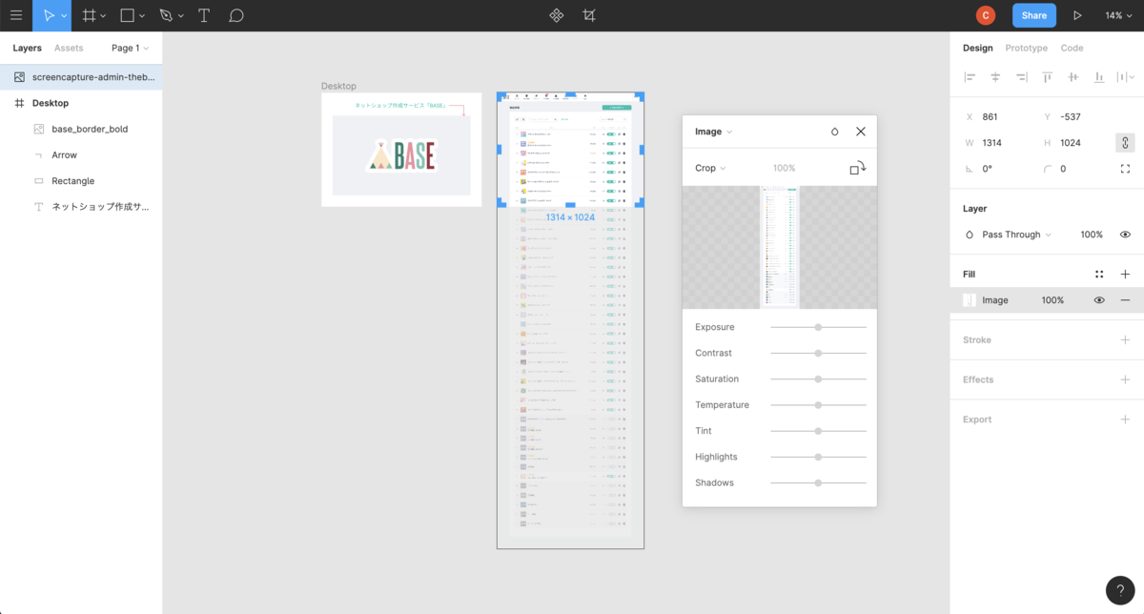Add an Effect with plus icon
Viewport: 1144px width, 614px height.
click(x=1125, y=379)
